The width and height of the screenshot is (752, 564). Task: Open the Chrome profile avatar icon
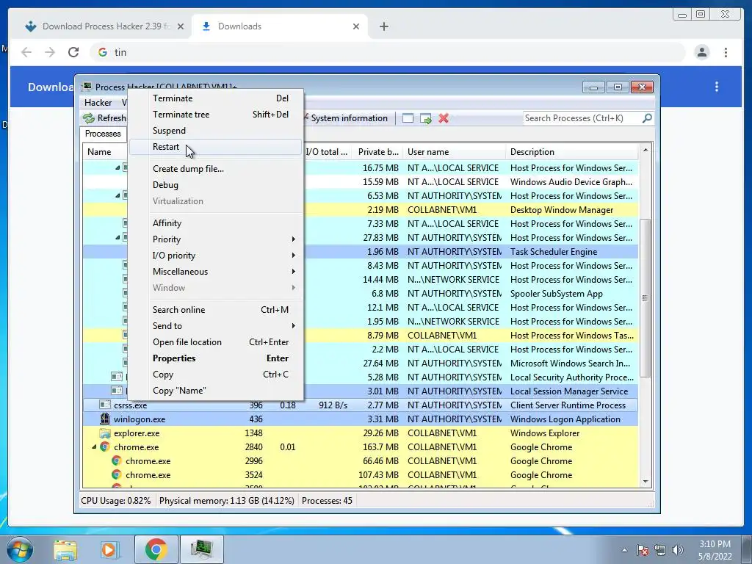click(x=702, y=52)
